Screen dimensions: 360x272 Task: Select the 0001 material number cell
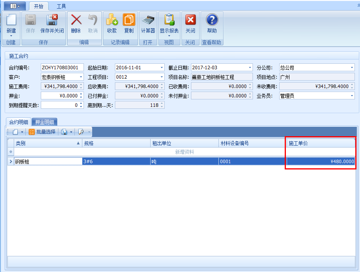253,162
